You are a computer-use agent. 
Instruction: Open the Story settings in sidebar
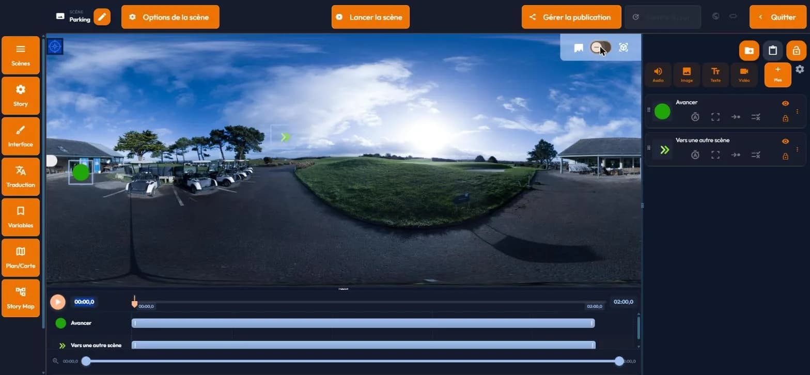pos(21,96)
